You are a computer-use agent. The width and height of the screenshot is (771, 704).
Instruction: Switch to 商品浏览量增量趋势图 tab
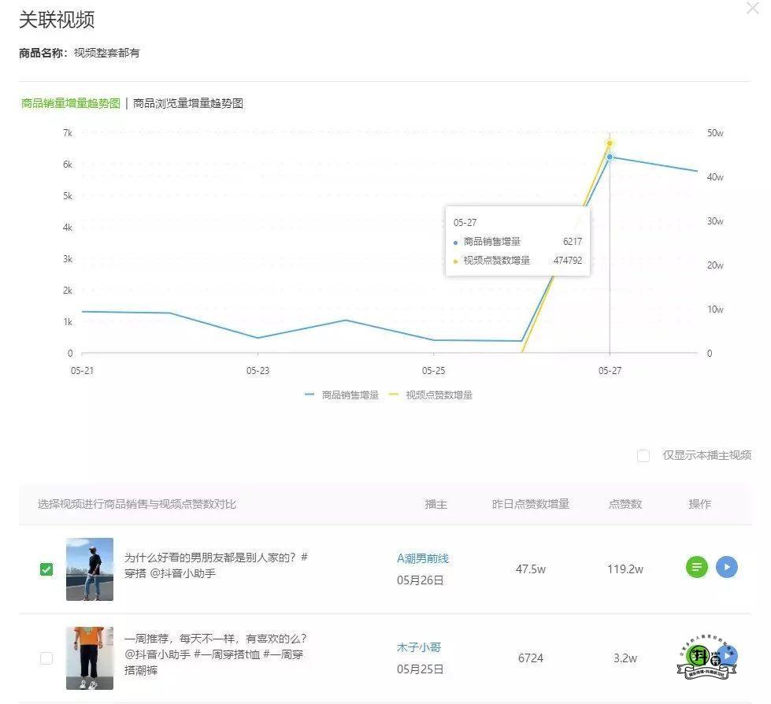click(x=188, y=103)
